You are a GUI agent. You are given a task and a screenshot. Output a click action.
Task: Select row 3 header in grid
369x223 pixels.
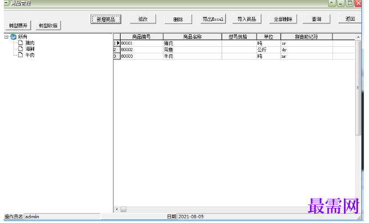pyautogui.click(x=117, y=56)
